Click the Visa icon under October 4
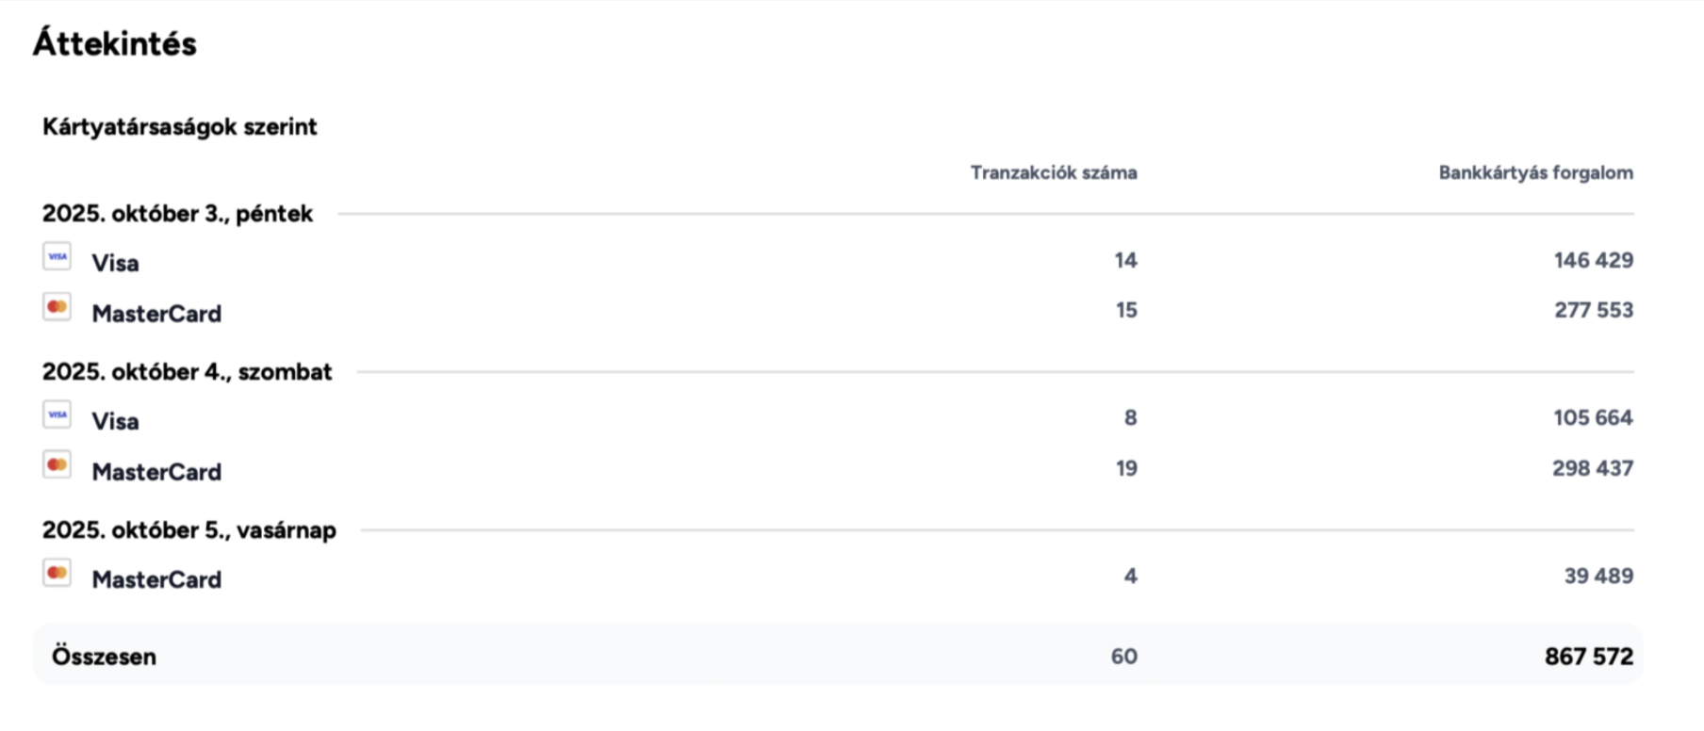This screenshot has width=1704, height=731. [x=57, y=414]
